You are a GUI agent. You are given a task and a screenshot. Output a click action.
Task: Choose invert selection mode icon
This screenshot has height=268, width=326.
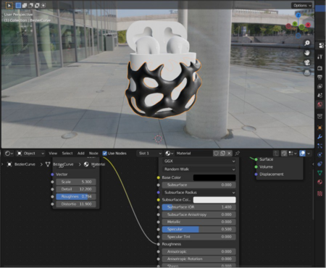point(37,5)
